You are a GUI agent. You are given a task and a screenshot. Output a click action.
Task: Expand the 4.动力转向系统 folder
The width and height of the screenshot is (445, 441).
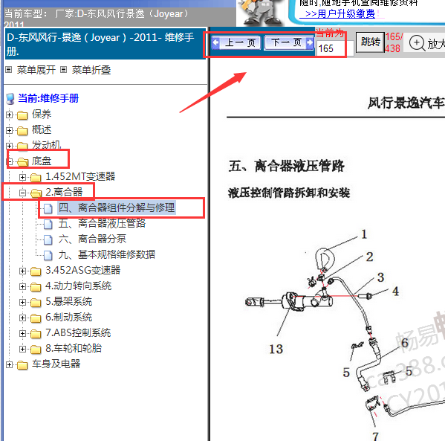(x=22, y=286)
